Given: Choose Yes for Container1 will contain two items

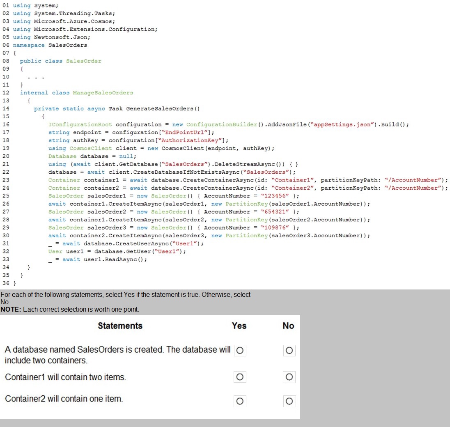Looking at the screenshot, I should pyautogui.click(x=240, y=377).
